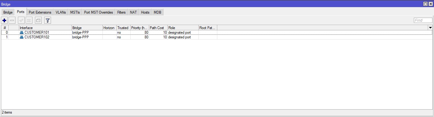Click path cost 10 in CUSTOMER101 row
This screenshot has width=434, height=117.
(165, 32)
